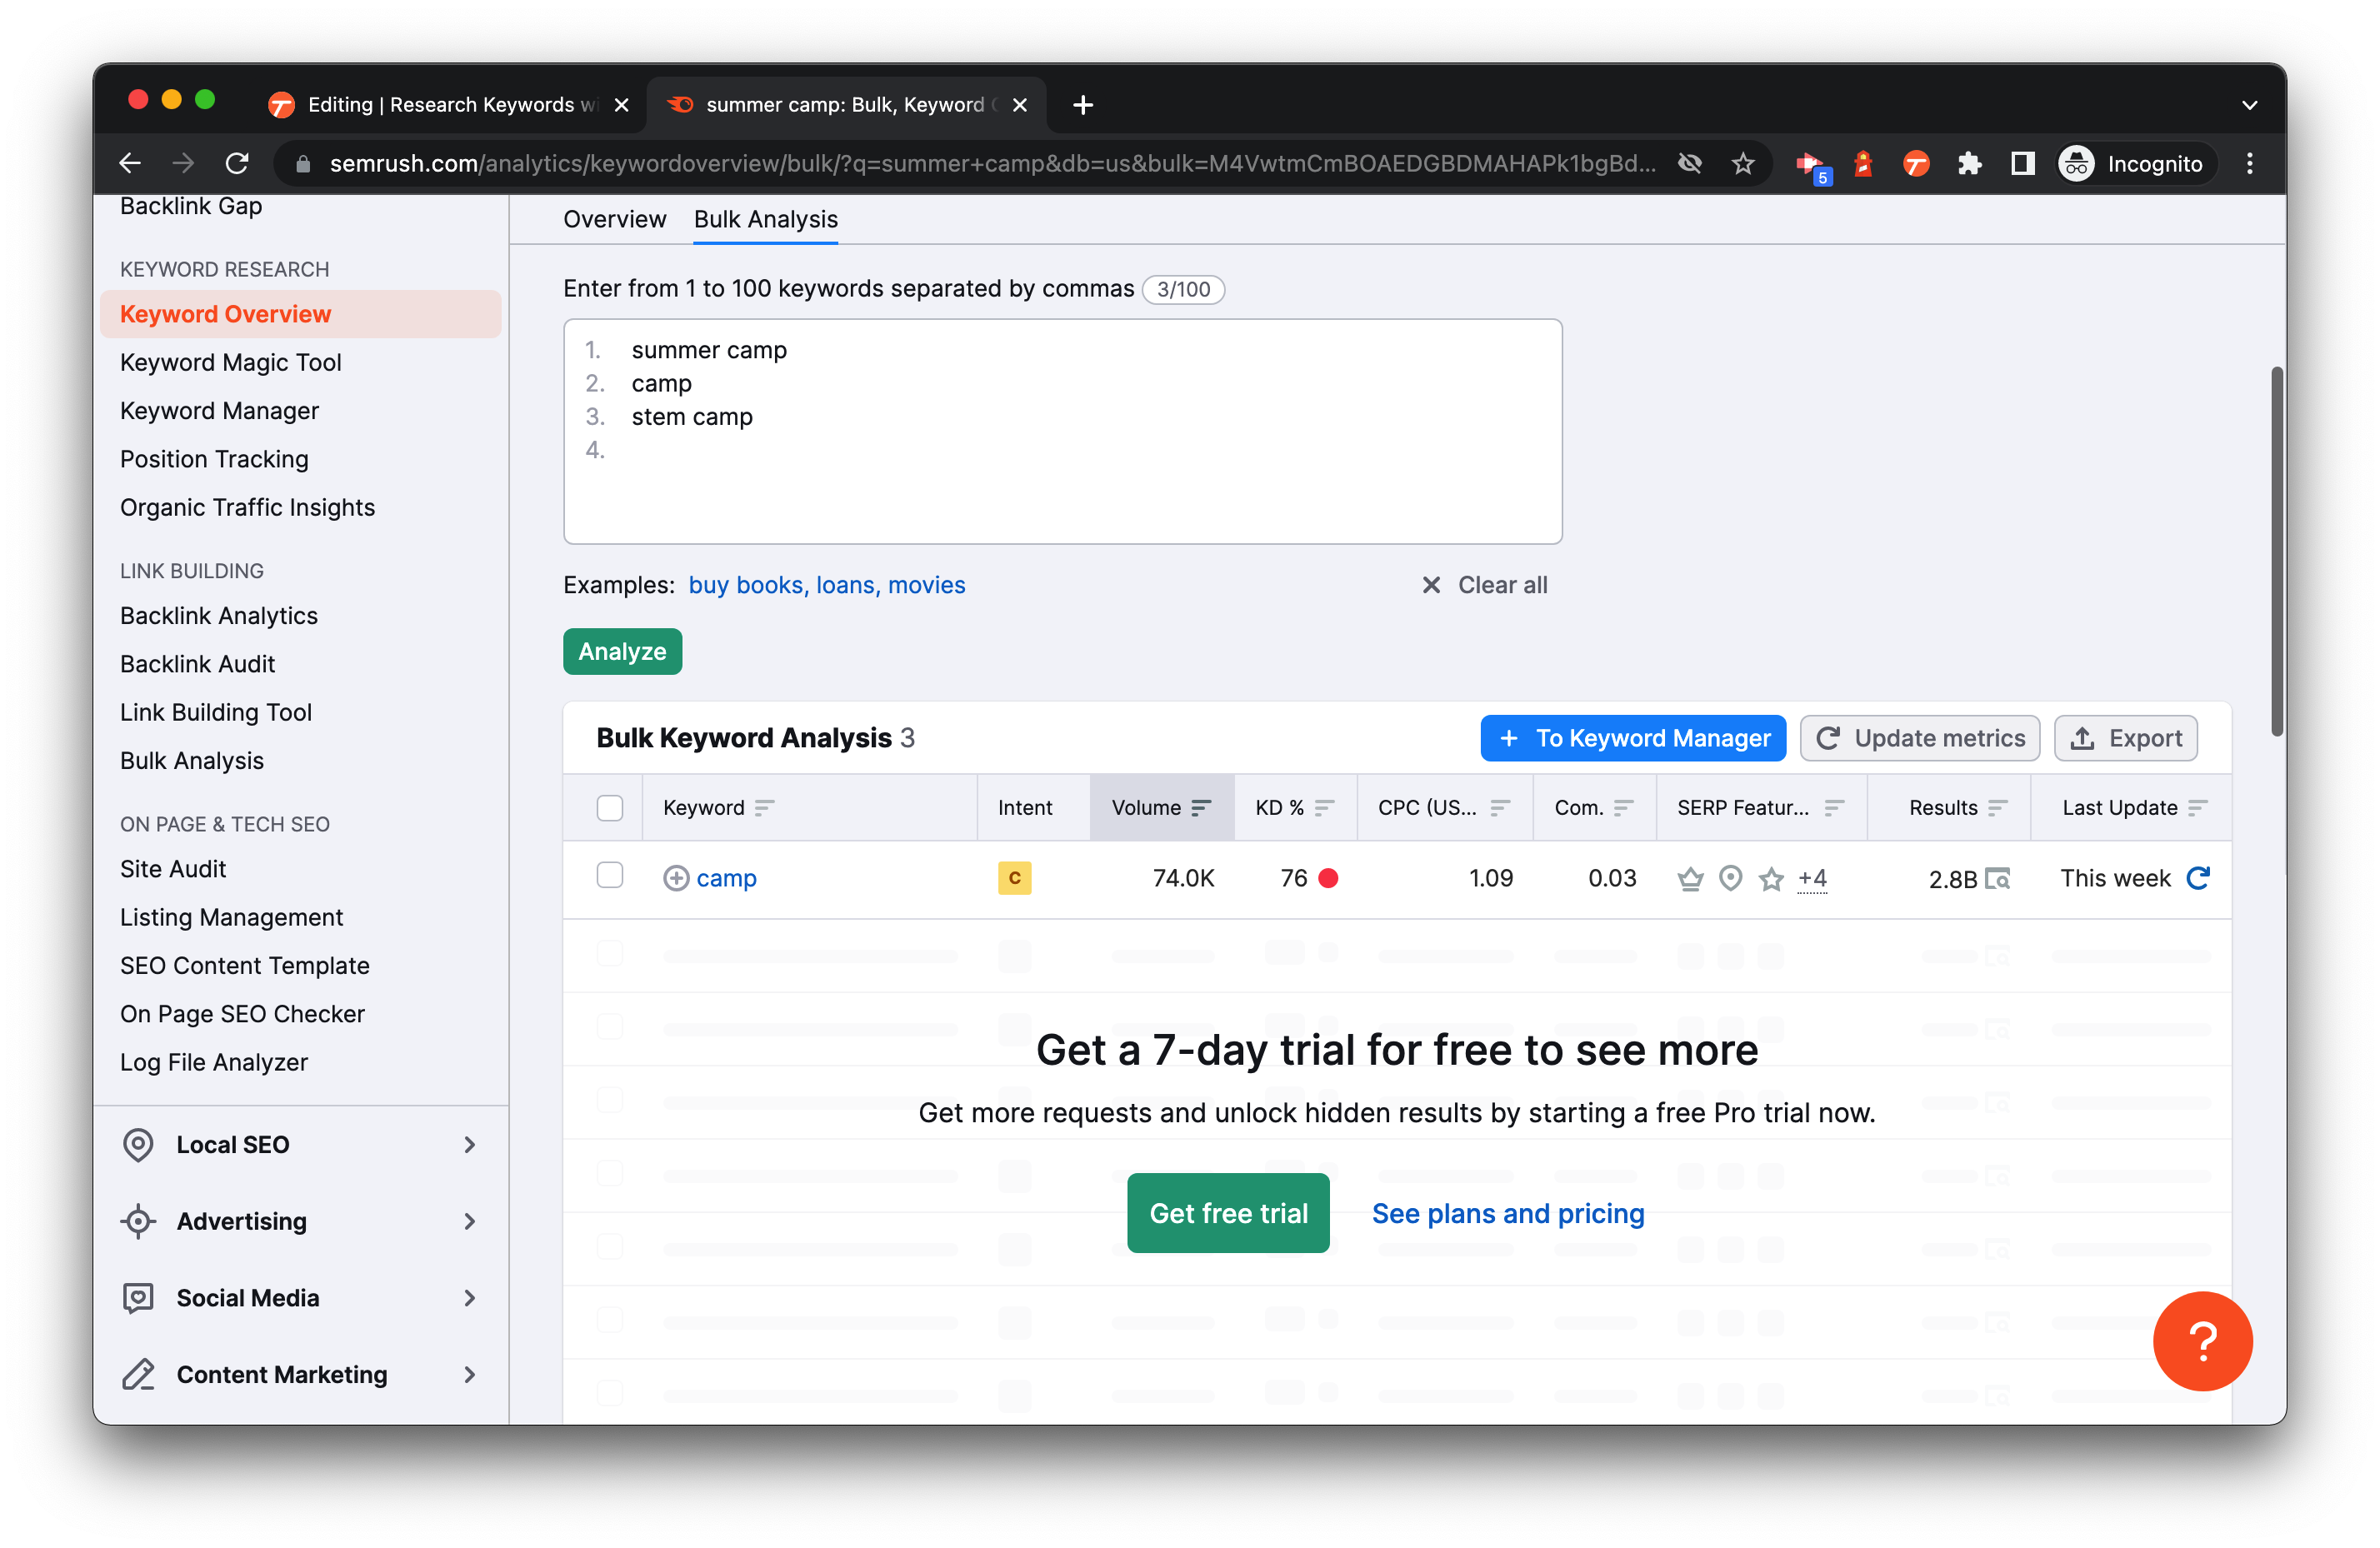
Task: View the SERP snapshot icon beside 2.8B results
Action: (x=1998, y=878)
